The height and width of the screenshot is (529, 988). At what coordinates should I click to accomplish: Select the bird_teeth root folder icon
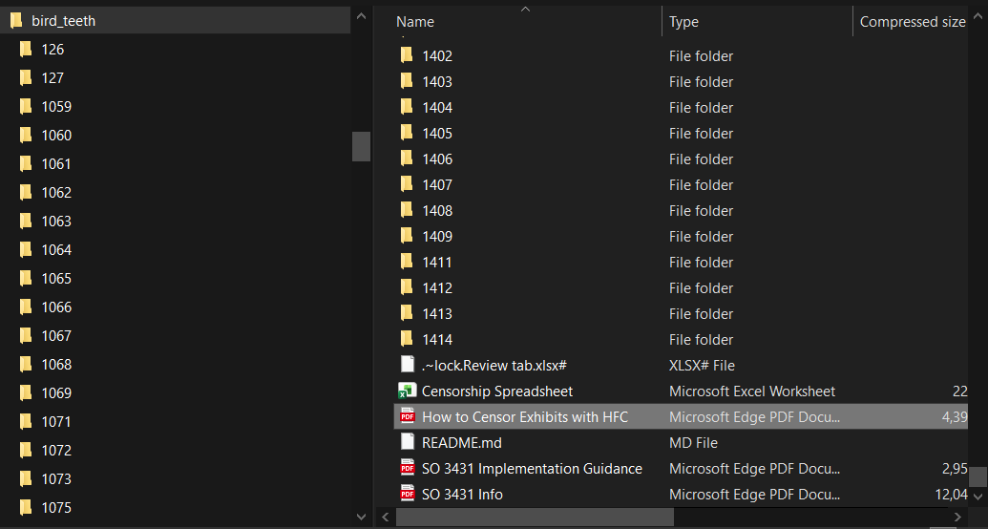[x=16, y=21]
